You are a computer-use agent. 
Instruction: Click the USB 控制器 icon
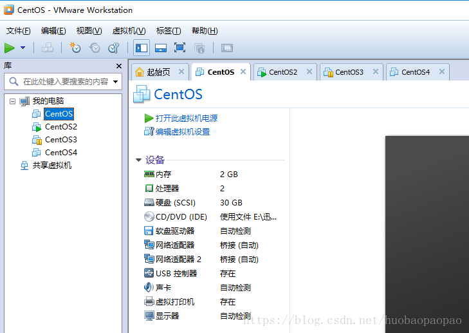149,273
